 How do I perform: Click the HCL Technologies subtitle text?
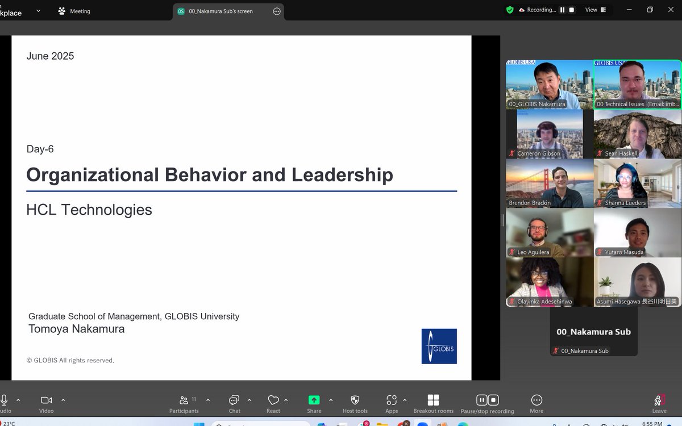tap(89, 210)
